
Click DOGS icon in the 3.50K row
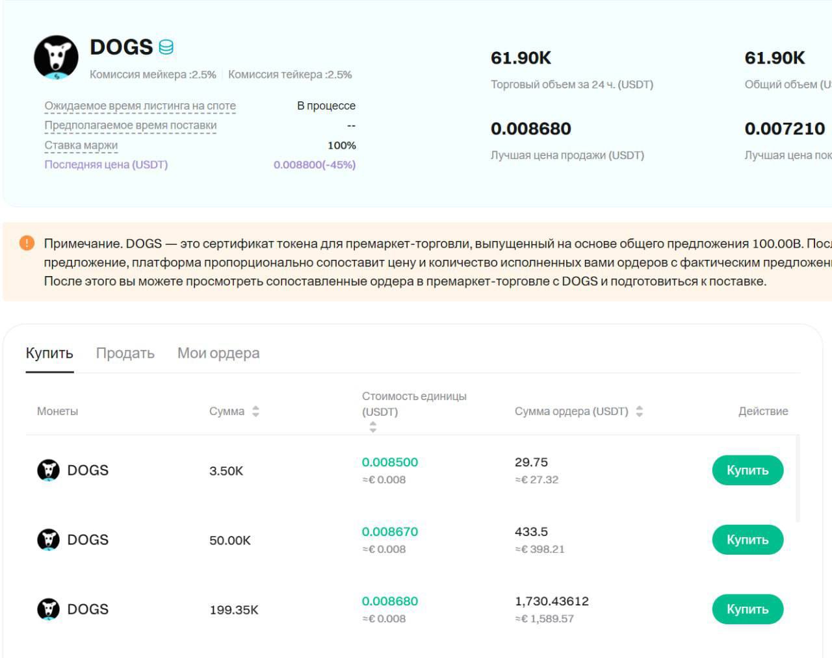point(48,470)
